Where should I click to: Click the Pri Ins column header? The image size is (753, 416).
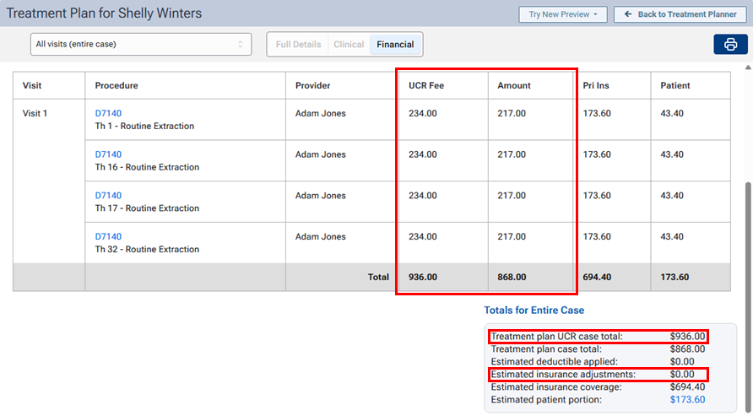tap(596, 85)
